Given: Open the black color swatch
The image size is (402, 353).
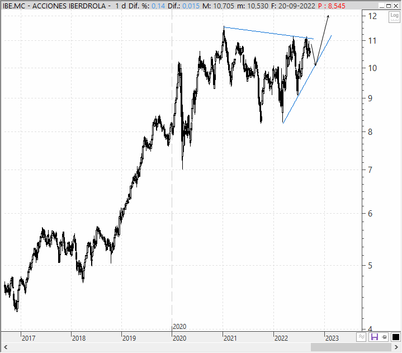Looking at the screenshot, I should point(396,337).
